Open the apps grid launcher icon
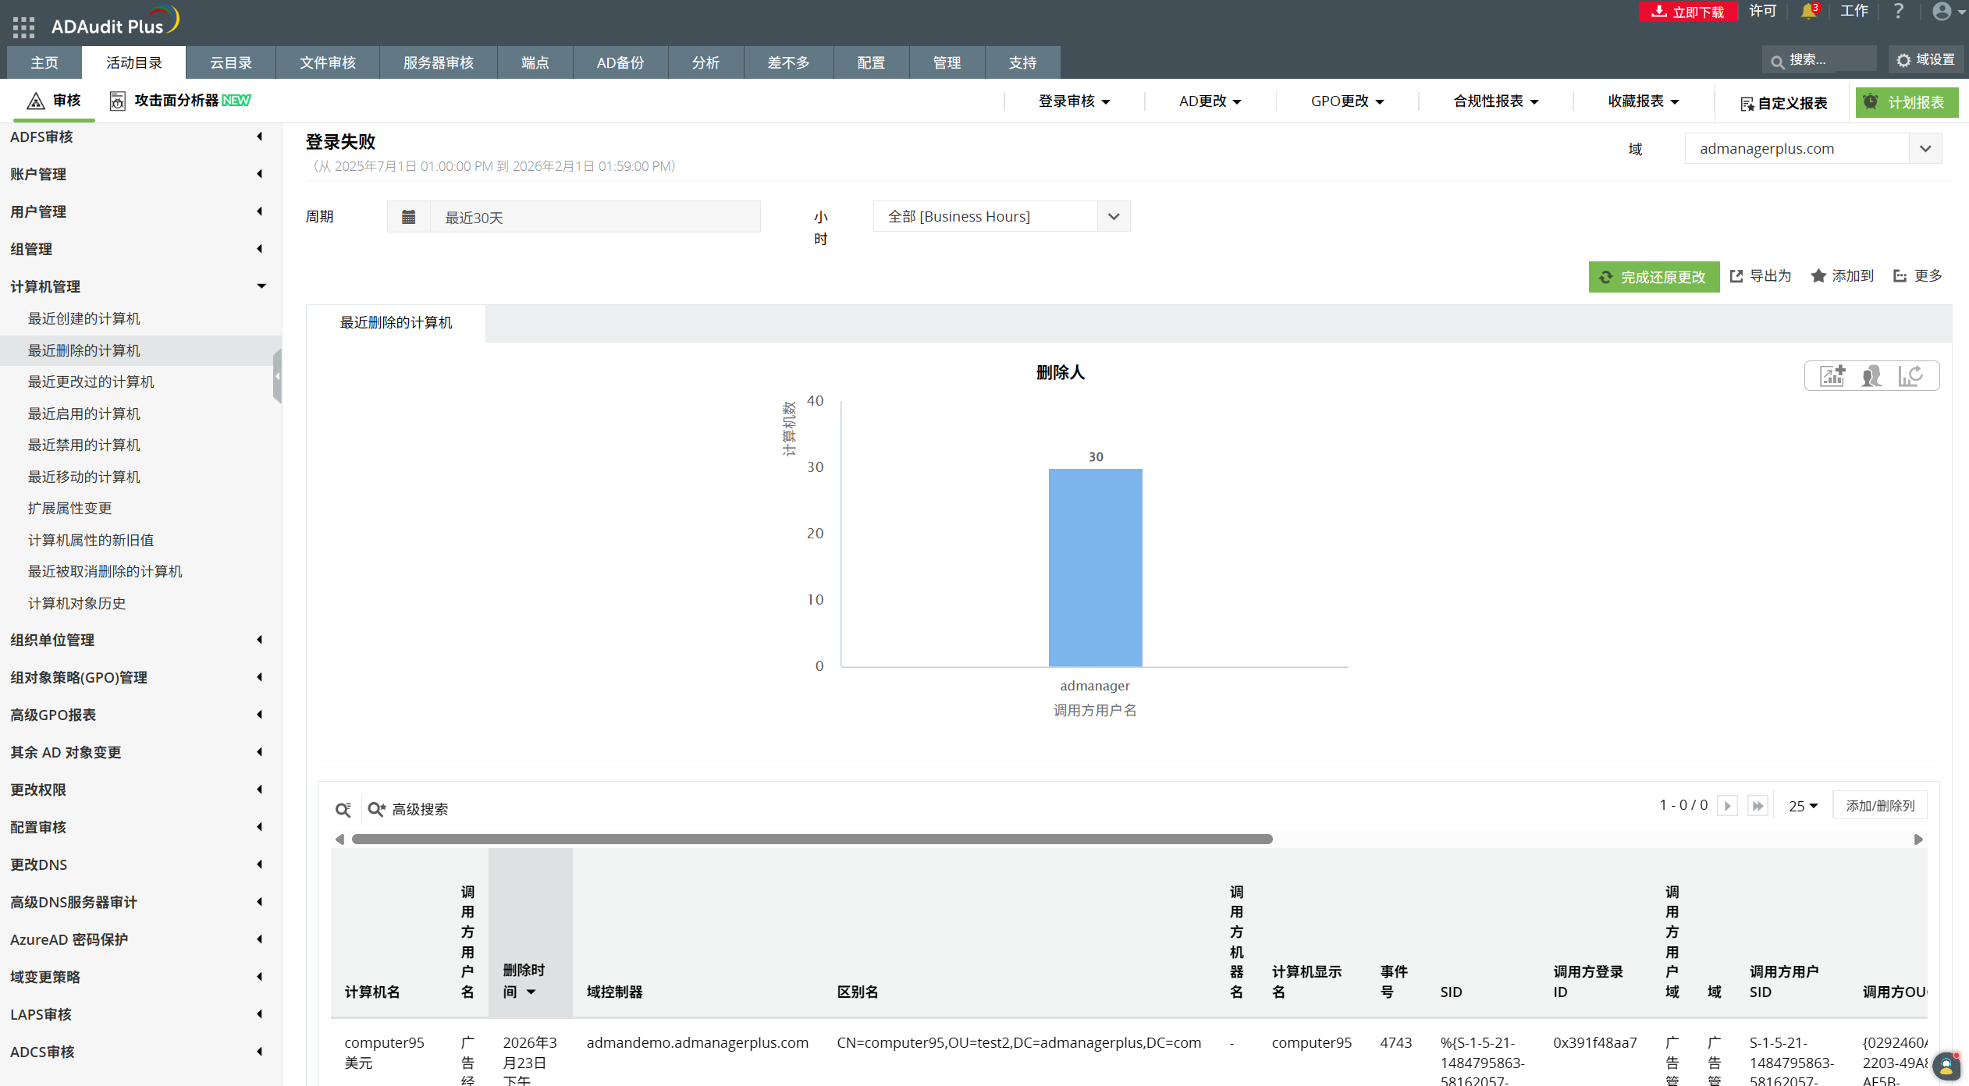 (23, 27)
